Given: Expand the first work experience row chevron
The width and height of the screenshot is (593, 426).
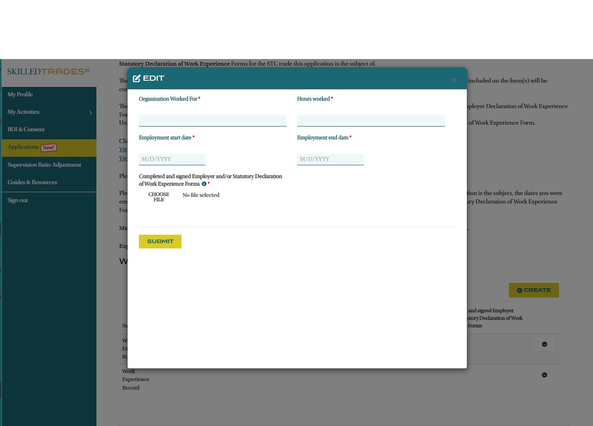Looking at the screenshot, I should tap(544, 344).
